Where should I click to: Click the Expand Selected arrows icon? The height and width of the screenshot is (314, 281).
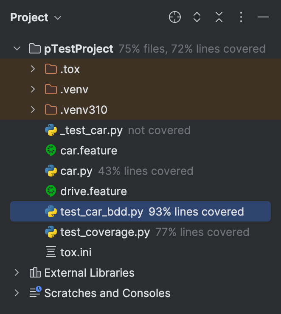point(197,17)
